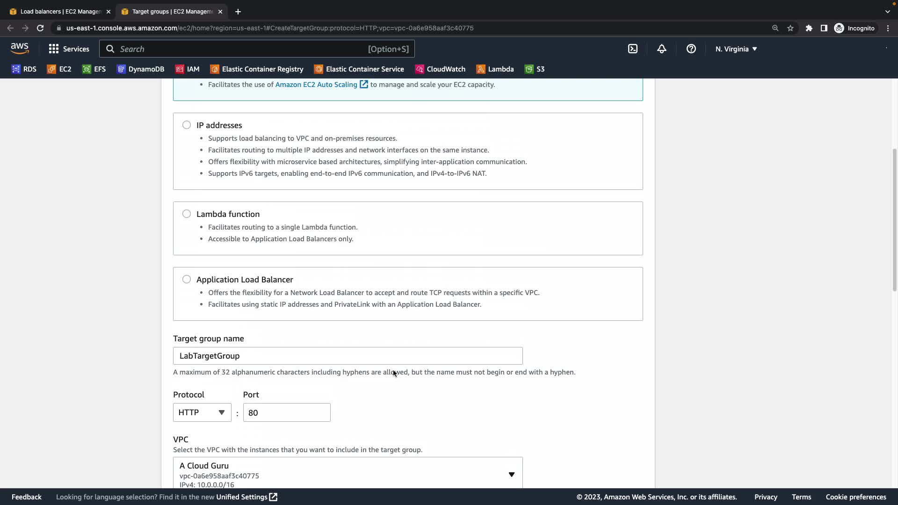Select the Lambda function target type
898x505 pixels.
pos(187,214)
